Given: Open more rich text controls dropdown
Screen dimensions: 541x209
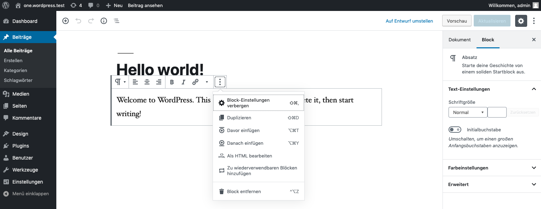Looking at the screenshot, I should [207, 82].
